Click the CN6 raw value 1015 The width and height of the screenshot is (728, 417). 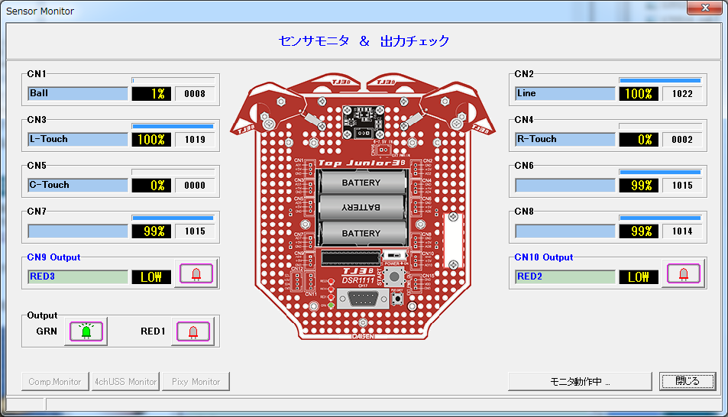point(682,186)
